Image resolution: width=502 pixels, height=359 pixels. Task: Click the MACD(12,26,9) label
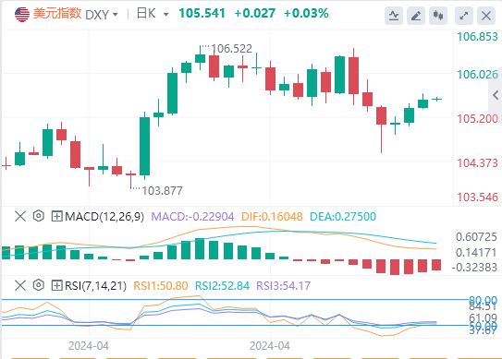tap(104, 217)
